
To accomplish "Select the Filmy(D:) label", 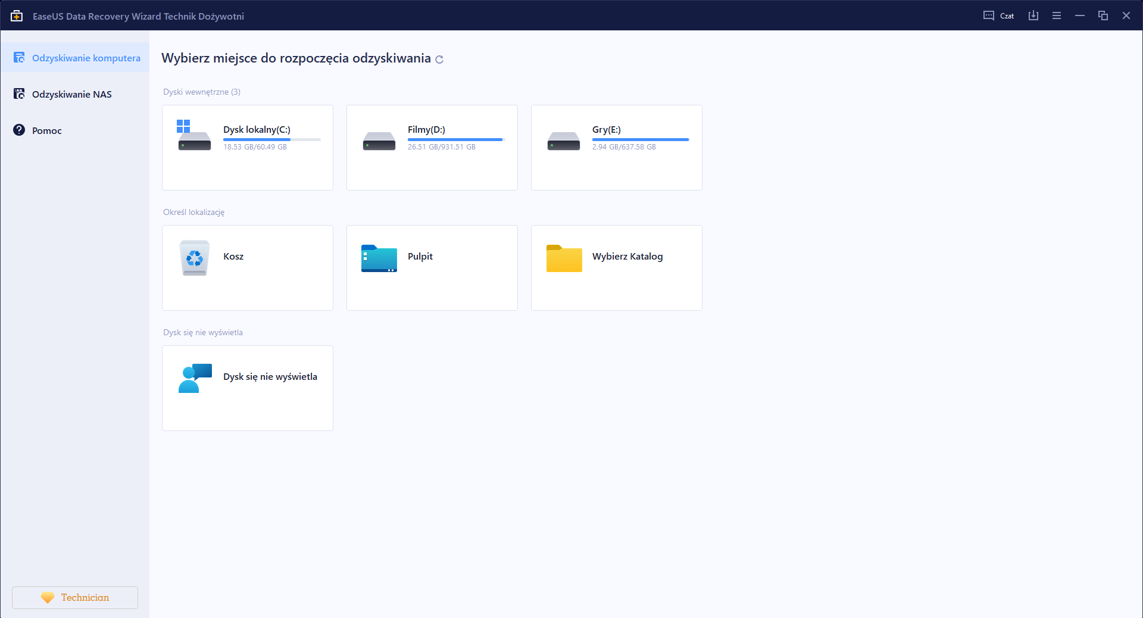I will click(x=426, y=130).
